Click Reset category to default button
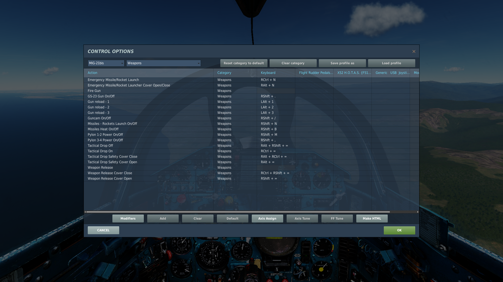Viewport: 503px width, 282px height. tap(243, 63)
